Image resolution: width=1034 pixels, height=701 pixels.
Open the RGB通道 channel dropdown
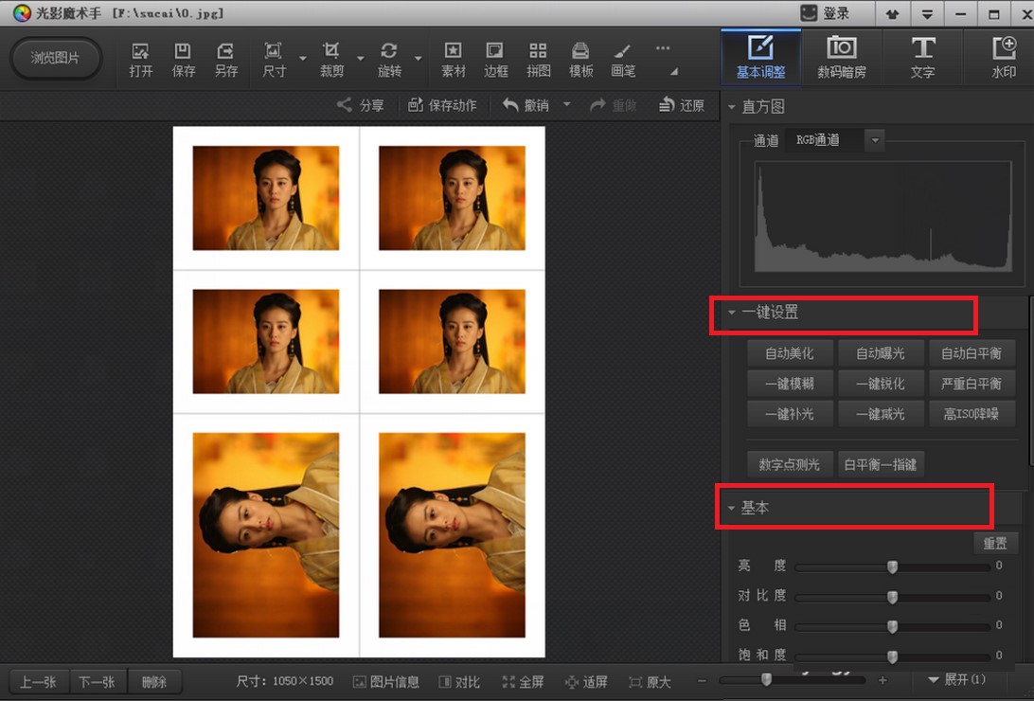875,140
